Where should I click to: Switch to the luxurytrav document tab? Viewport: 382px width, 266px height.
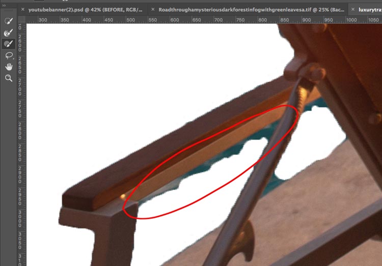370,10
